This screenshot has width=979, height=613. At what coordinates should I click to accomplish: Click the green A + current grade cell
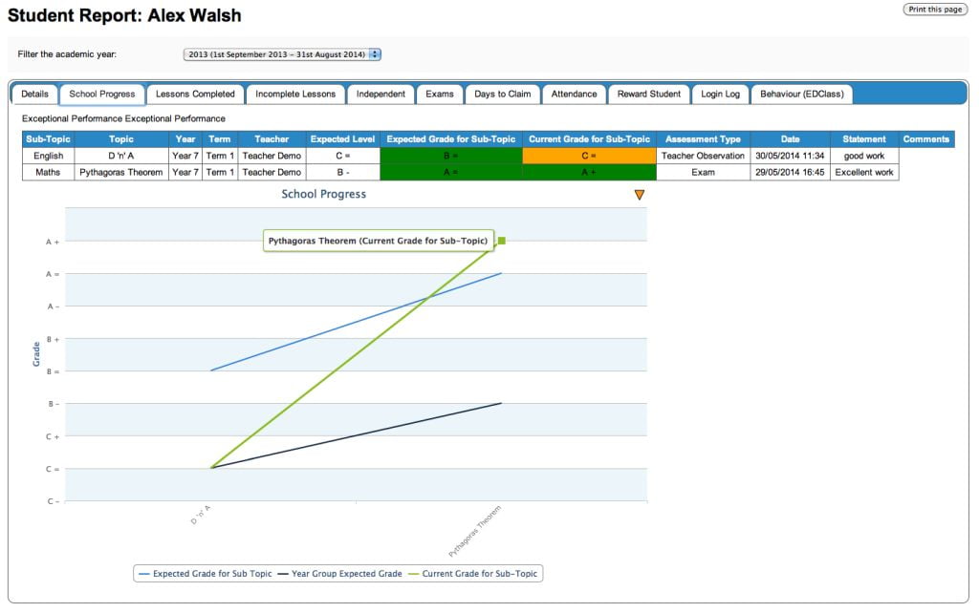(589, 173)
